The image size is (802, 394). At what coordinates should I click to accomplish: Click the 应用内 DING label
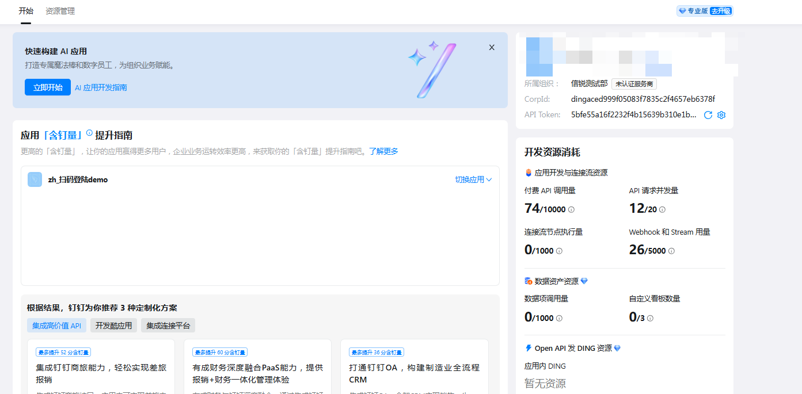tap(545, 366)
